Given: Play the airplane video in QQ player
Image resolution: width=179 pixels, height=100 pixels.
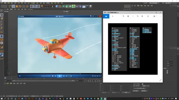Looking at the screenshot, I should (x=60, y=76).
